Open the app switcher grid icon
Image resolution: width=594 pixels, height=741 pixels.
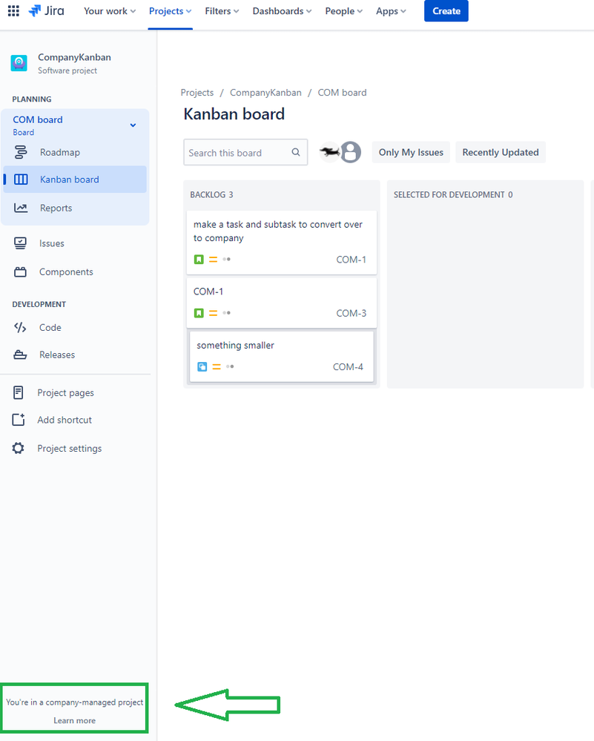pos(13,11)
